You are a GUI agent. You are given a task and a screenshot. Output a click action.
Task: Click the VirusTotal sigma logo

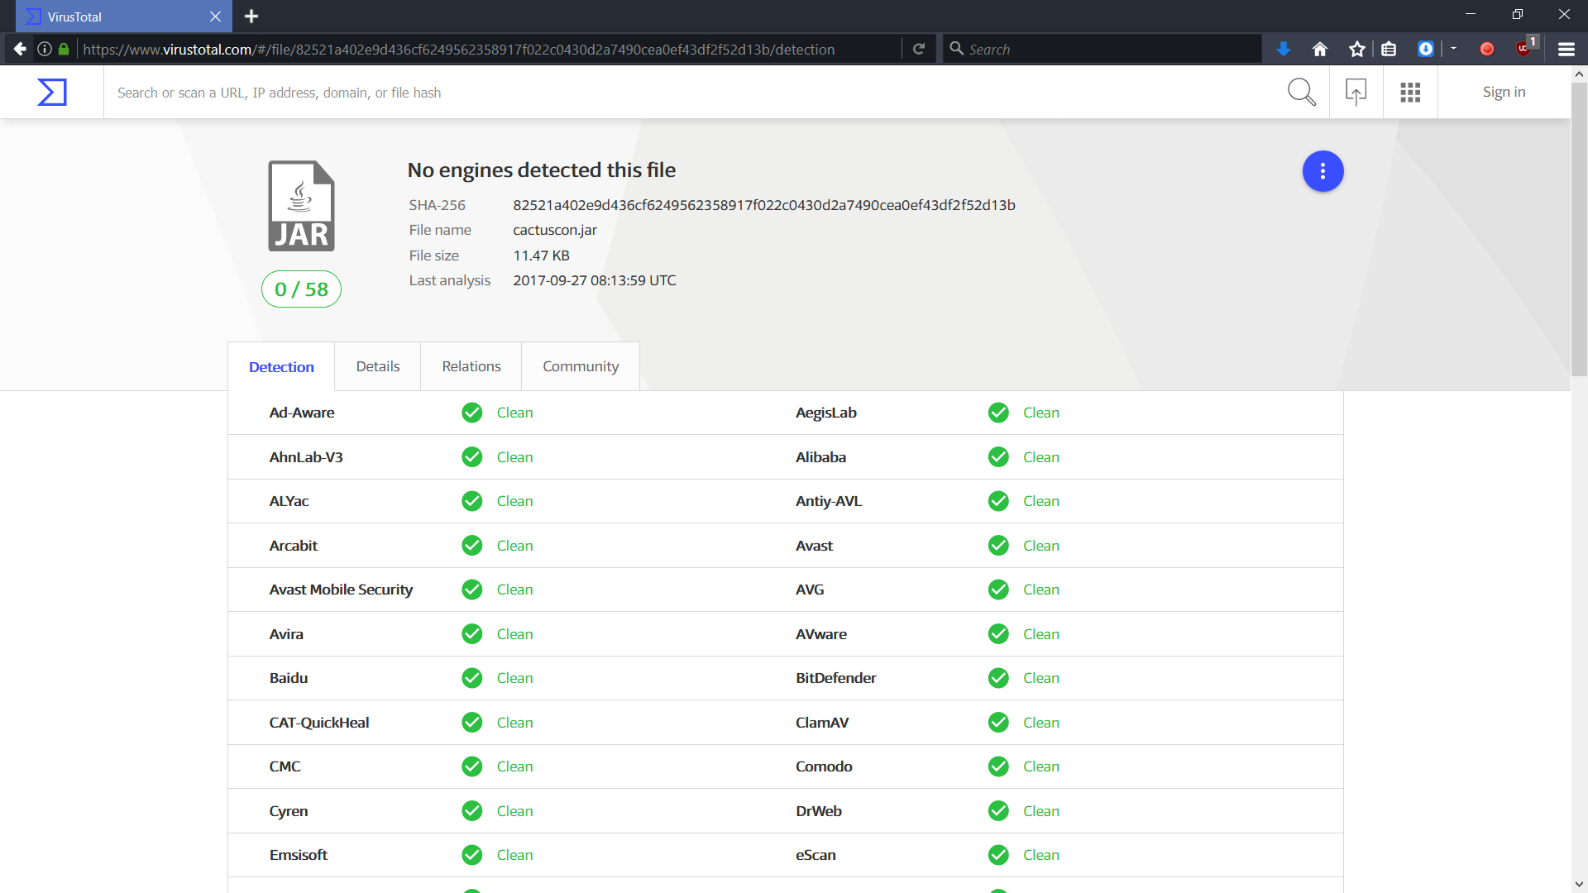[x=51, y=93]
